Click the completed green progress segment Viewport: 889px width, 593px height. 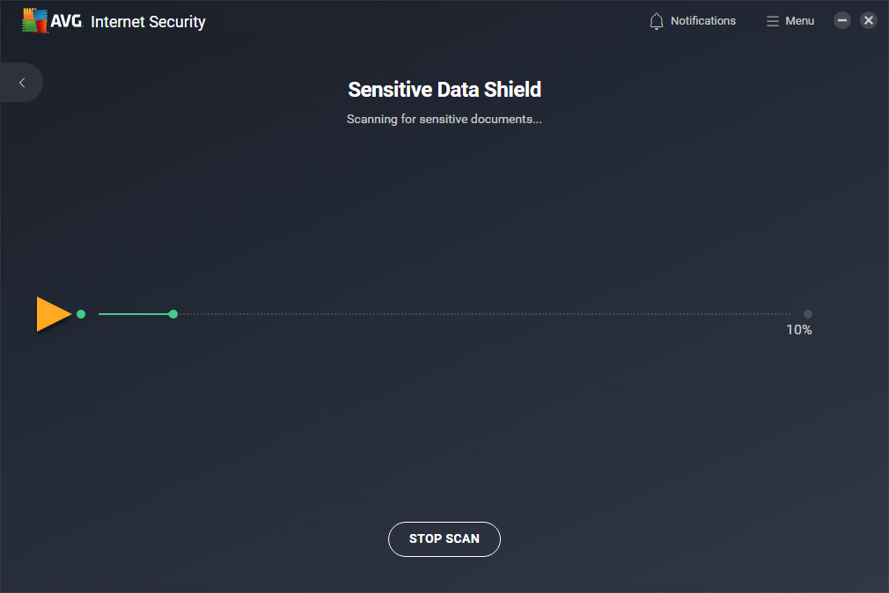tap(134, 314)
